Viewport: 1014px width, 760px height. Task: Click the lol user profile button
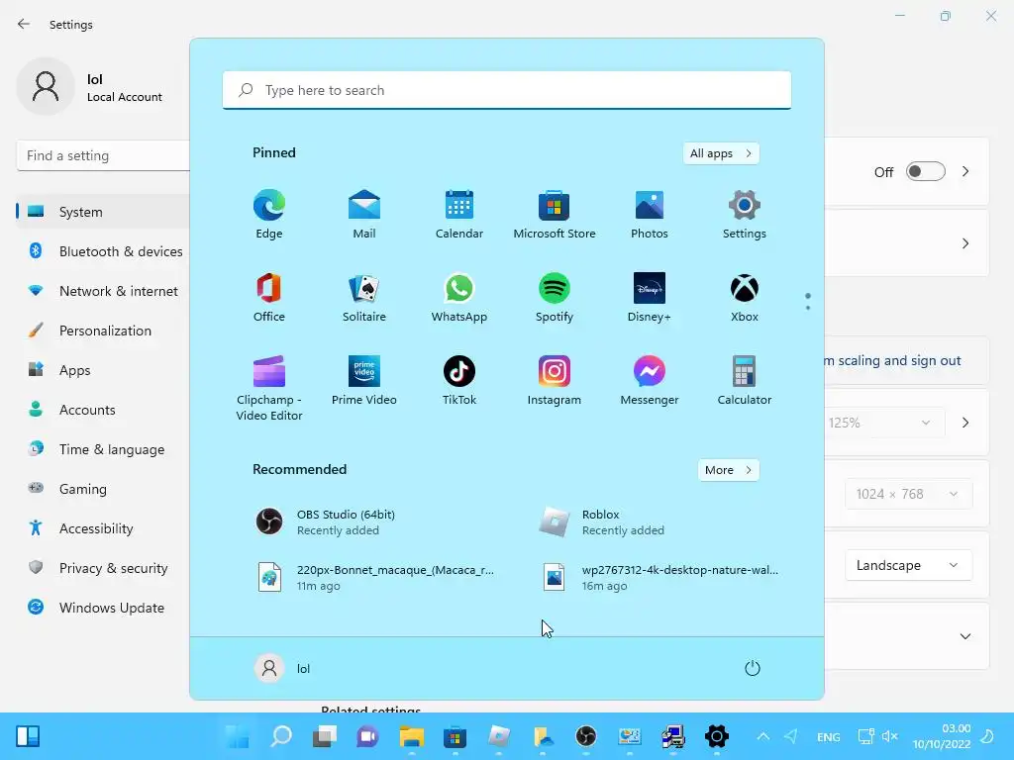(x=282, y=668)
